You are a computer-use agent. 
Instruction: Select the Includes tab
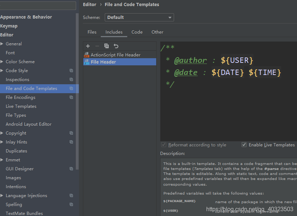coord(114,32)
